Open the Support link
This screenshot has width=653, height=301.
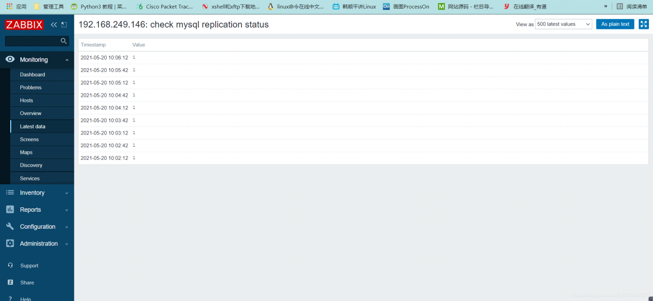pyautogui.click(x=29, y=265)
